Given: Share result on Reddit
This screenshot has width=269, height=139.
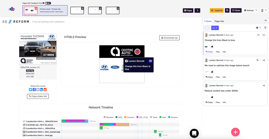Looking at the screenshot, I should (45, 89).
